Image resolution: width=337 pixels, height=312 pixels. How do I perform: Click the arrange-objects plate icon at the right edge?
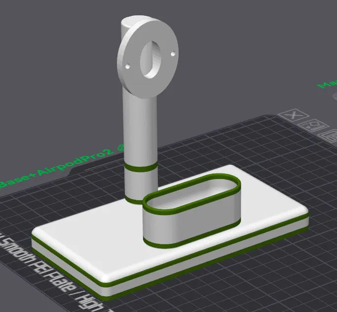pyautogui.click(x=329, y=135)
